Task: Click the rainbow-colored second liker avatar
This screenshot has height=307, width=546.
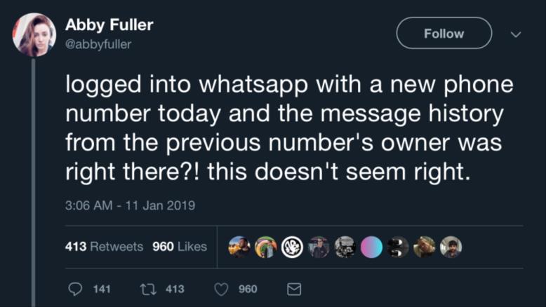Action: tap(266, 247)
